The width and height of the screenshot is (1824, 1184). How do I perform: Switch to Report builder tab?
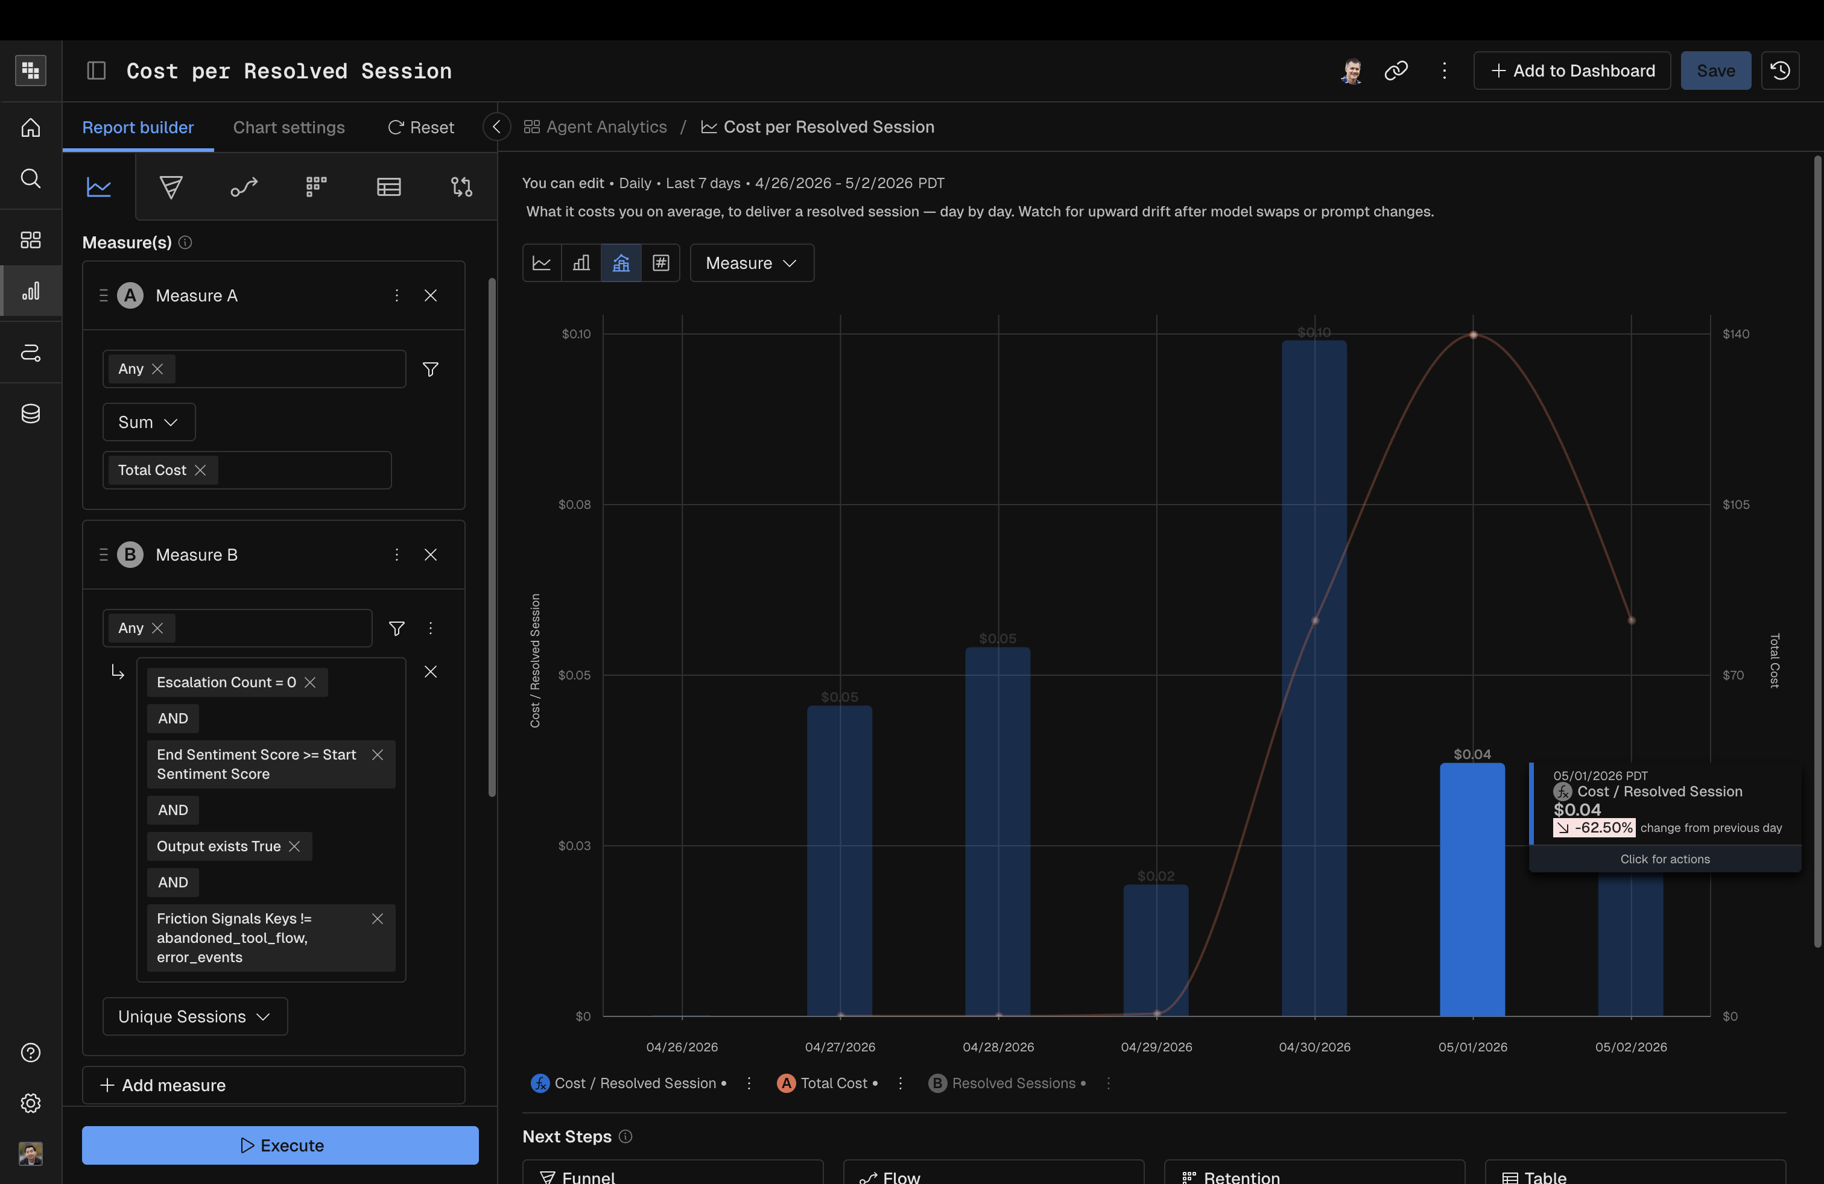click(138, 127)
